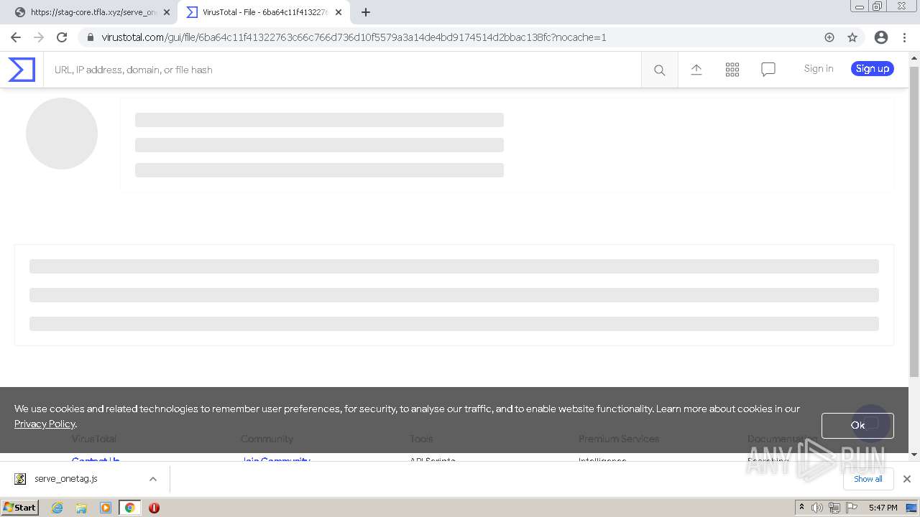920x517 pixels.
Task: Click the 5:47 PM system clock
Action: pos(883,508)
